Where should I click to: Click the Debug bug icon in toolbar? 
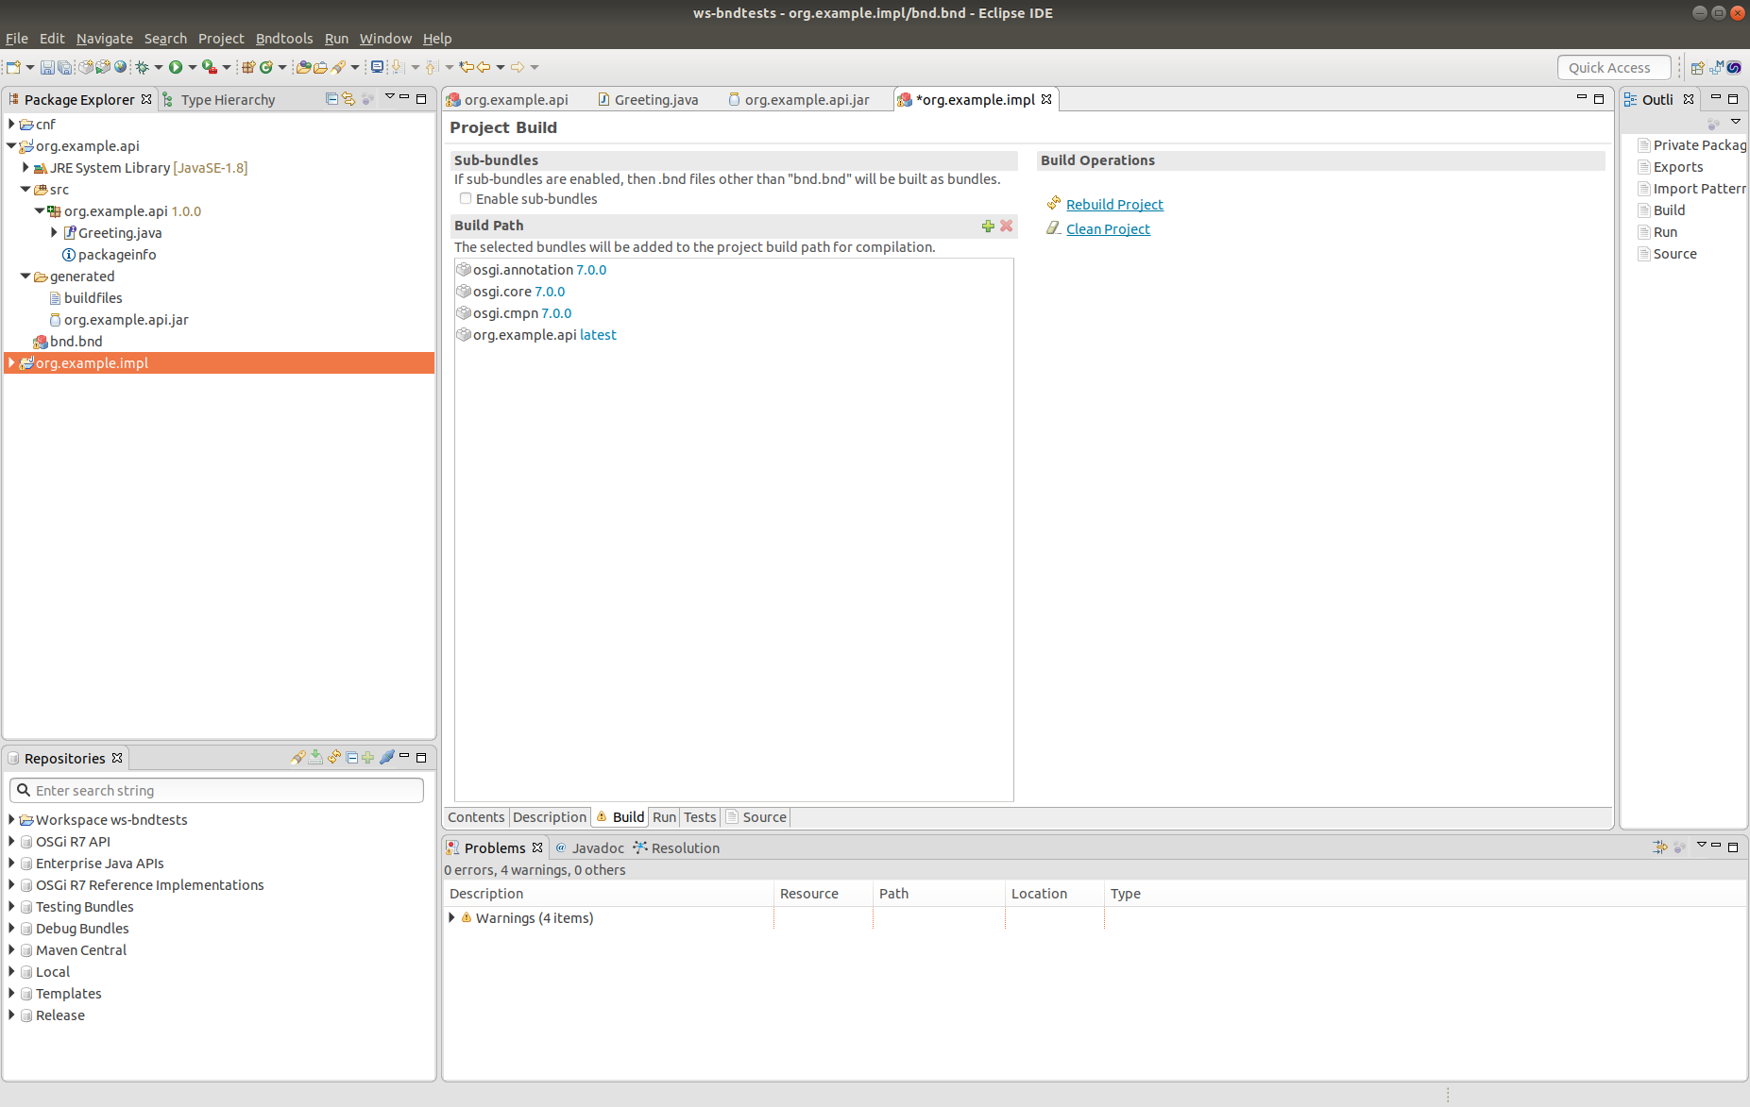(x=143, y=67)
